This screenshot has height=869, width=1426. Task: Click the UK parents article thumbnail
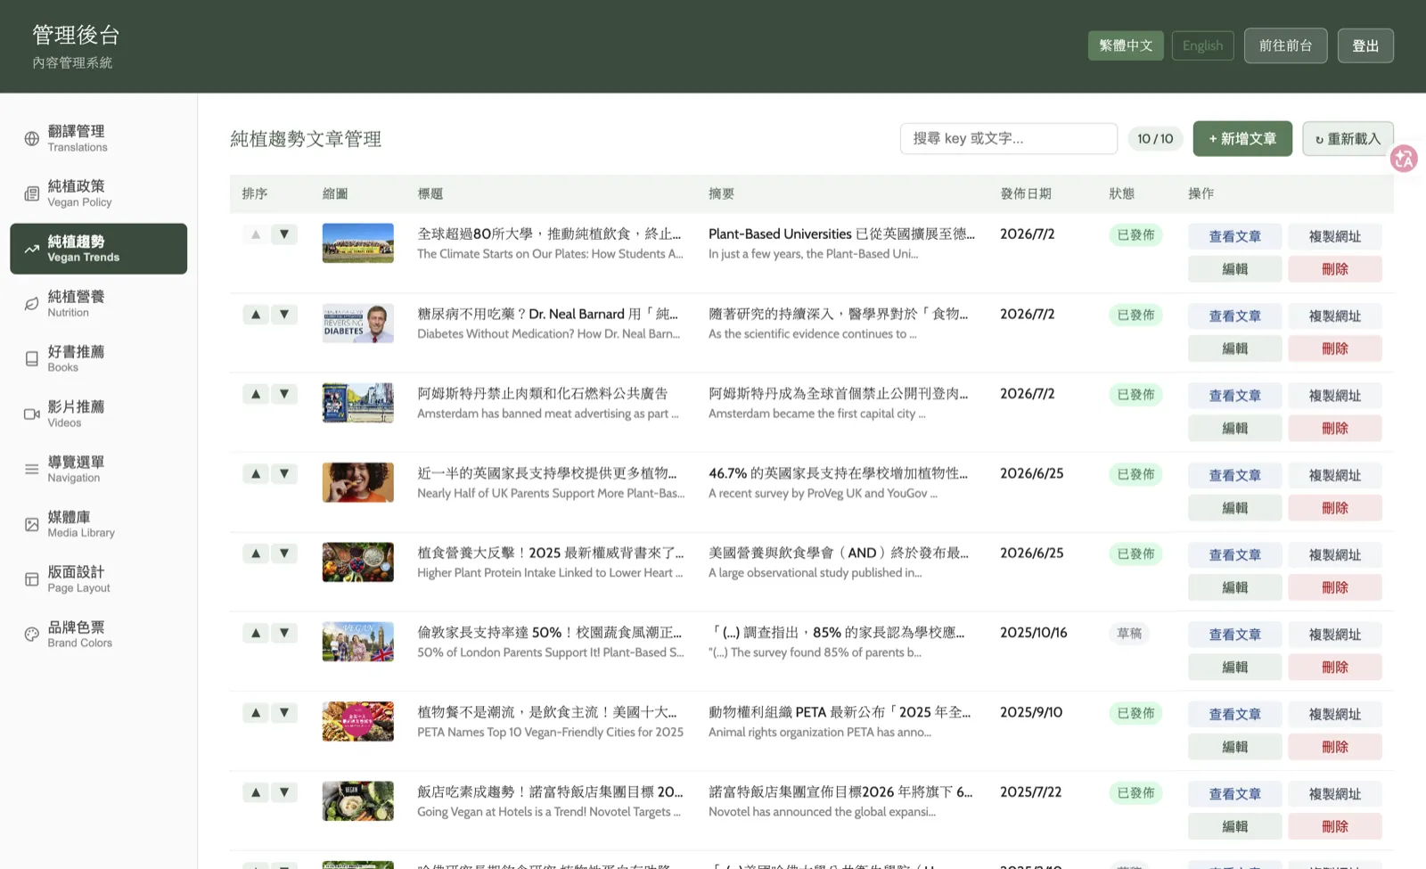click(x=358, y=482)
